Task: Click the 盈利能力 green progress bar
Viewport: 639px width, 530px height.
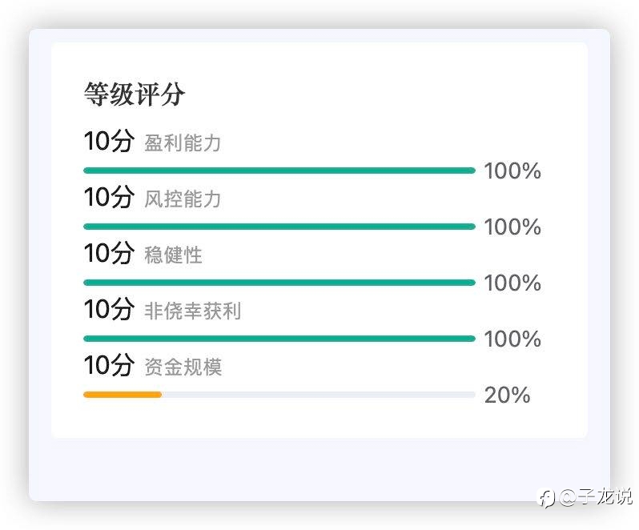Action: [279, 171]
